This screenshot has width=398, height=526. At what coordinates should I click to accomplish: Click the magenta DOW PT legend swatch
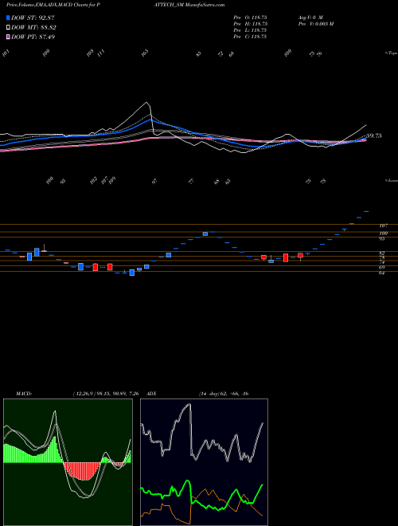pos(9,37)
